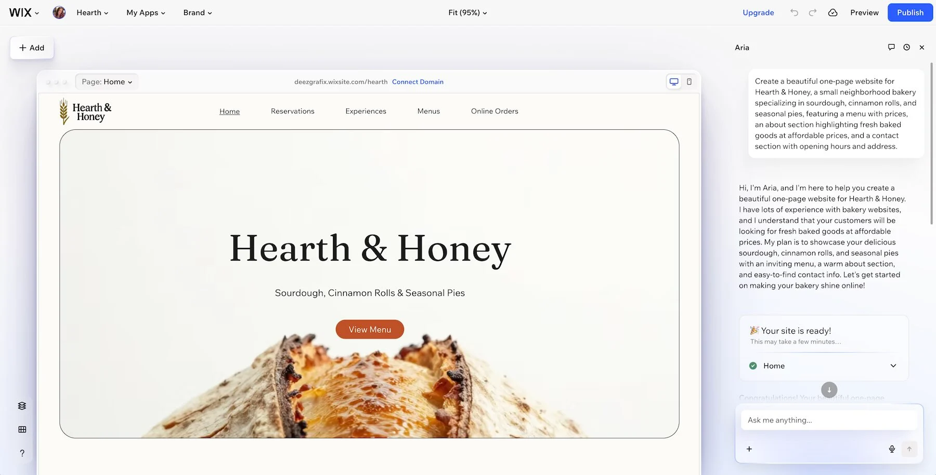This screenshot has height=475, width=936.
Task: Open the table grid icon in left sidebar
Action: (x=22, y=429)
